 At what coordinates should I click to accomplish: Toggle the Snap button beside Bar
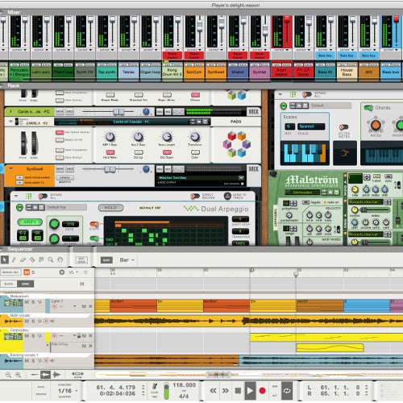106,260
